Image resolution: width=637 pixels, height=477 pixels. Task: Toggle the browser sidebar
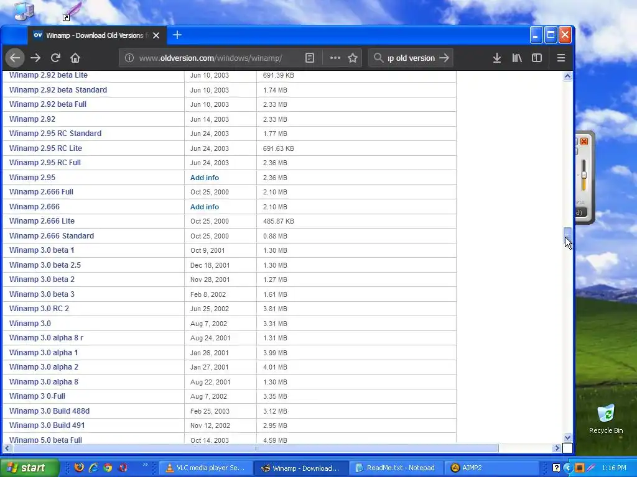click(537, 58)
